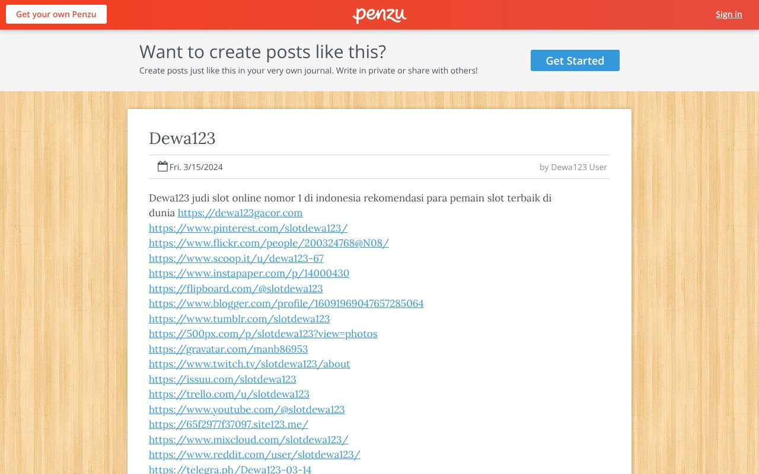
Task: Open the dewa123gacor.com link
Action: (x=240, y=213)
